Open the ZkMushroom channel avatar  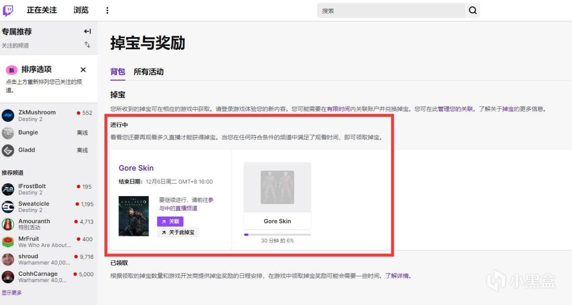click(8, 115)
